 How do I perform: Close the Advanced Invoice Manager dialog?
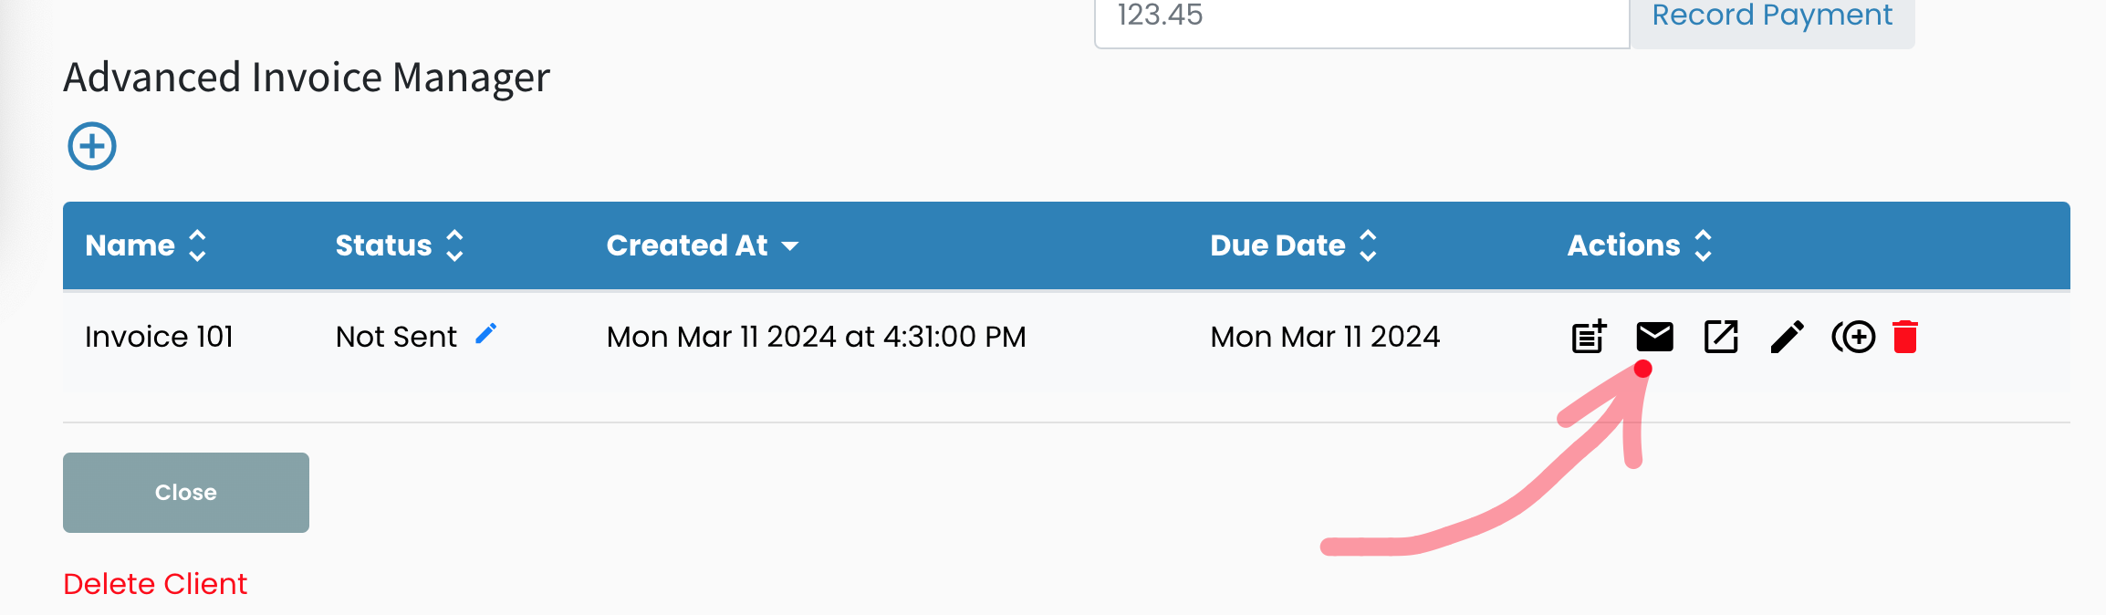click(x=186, y=493)
